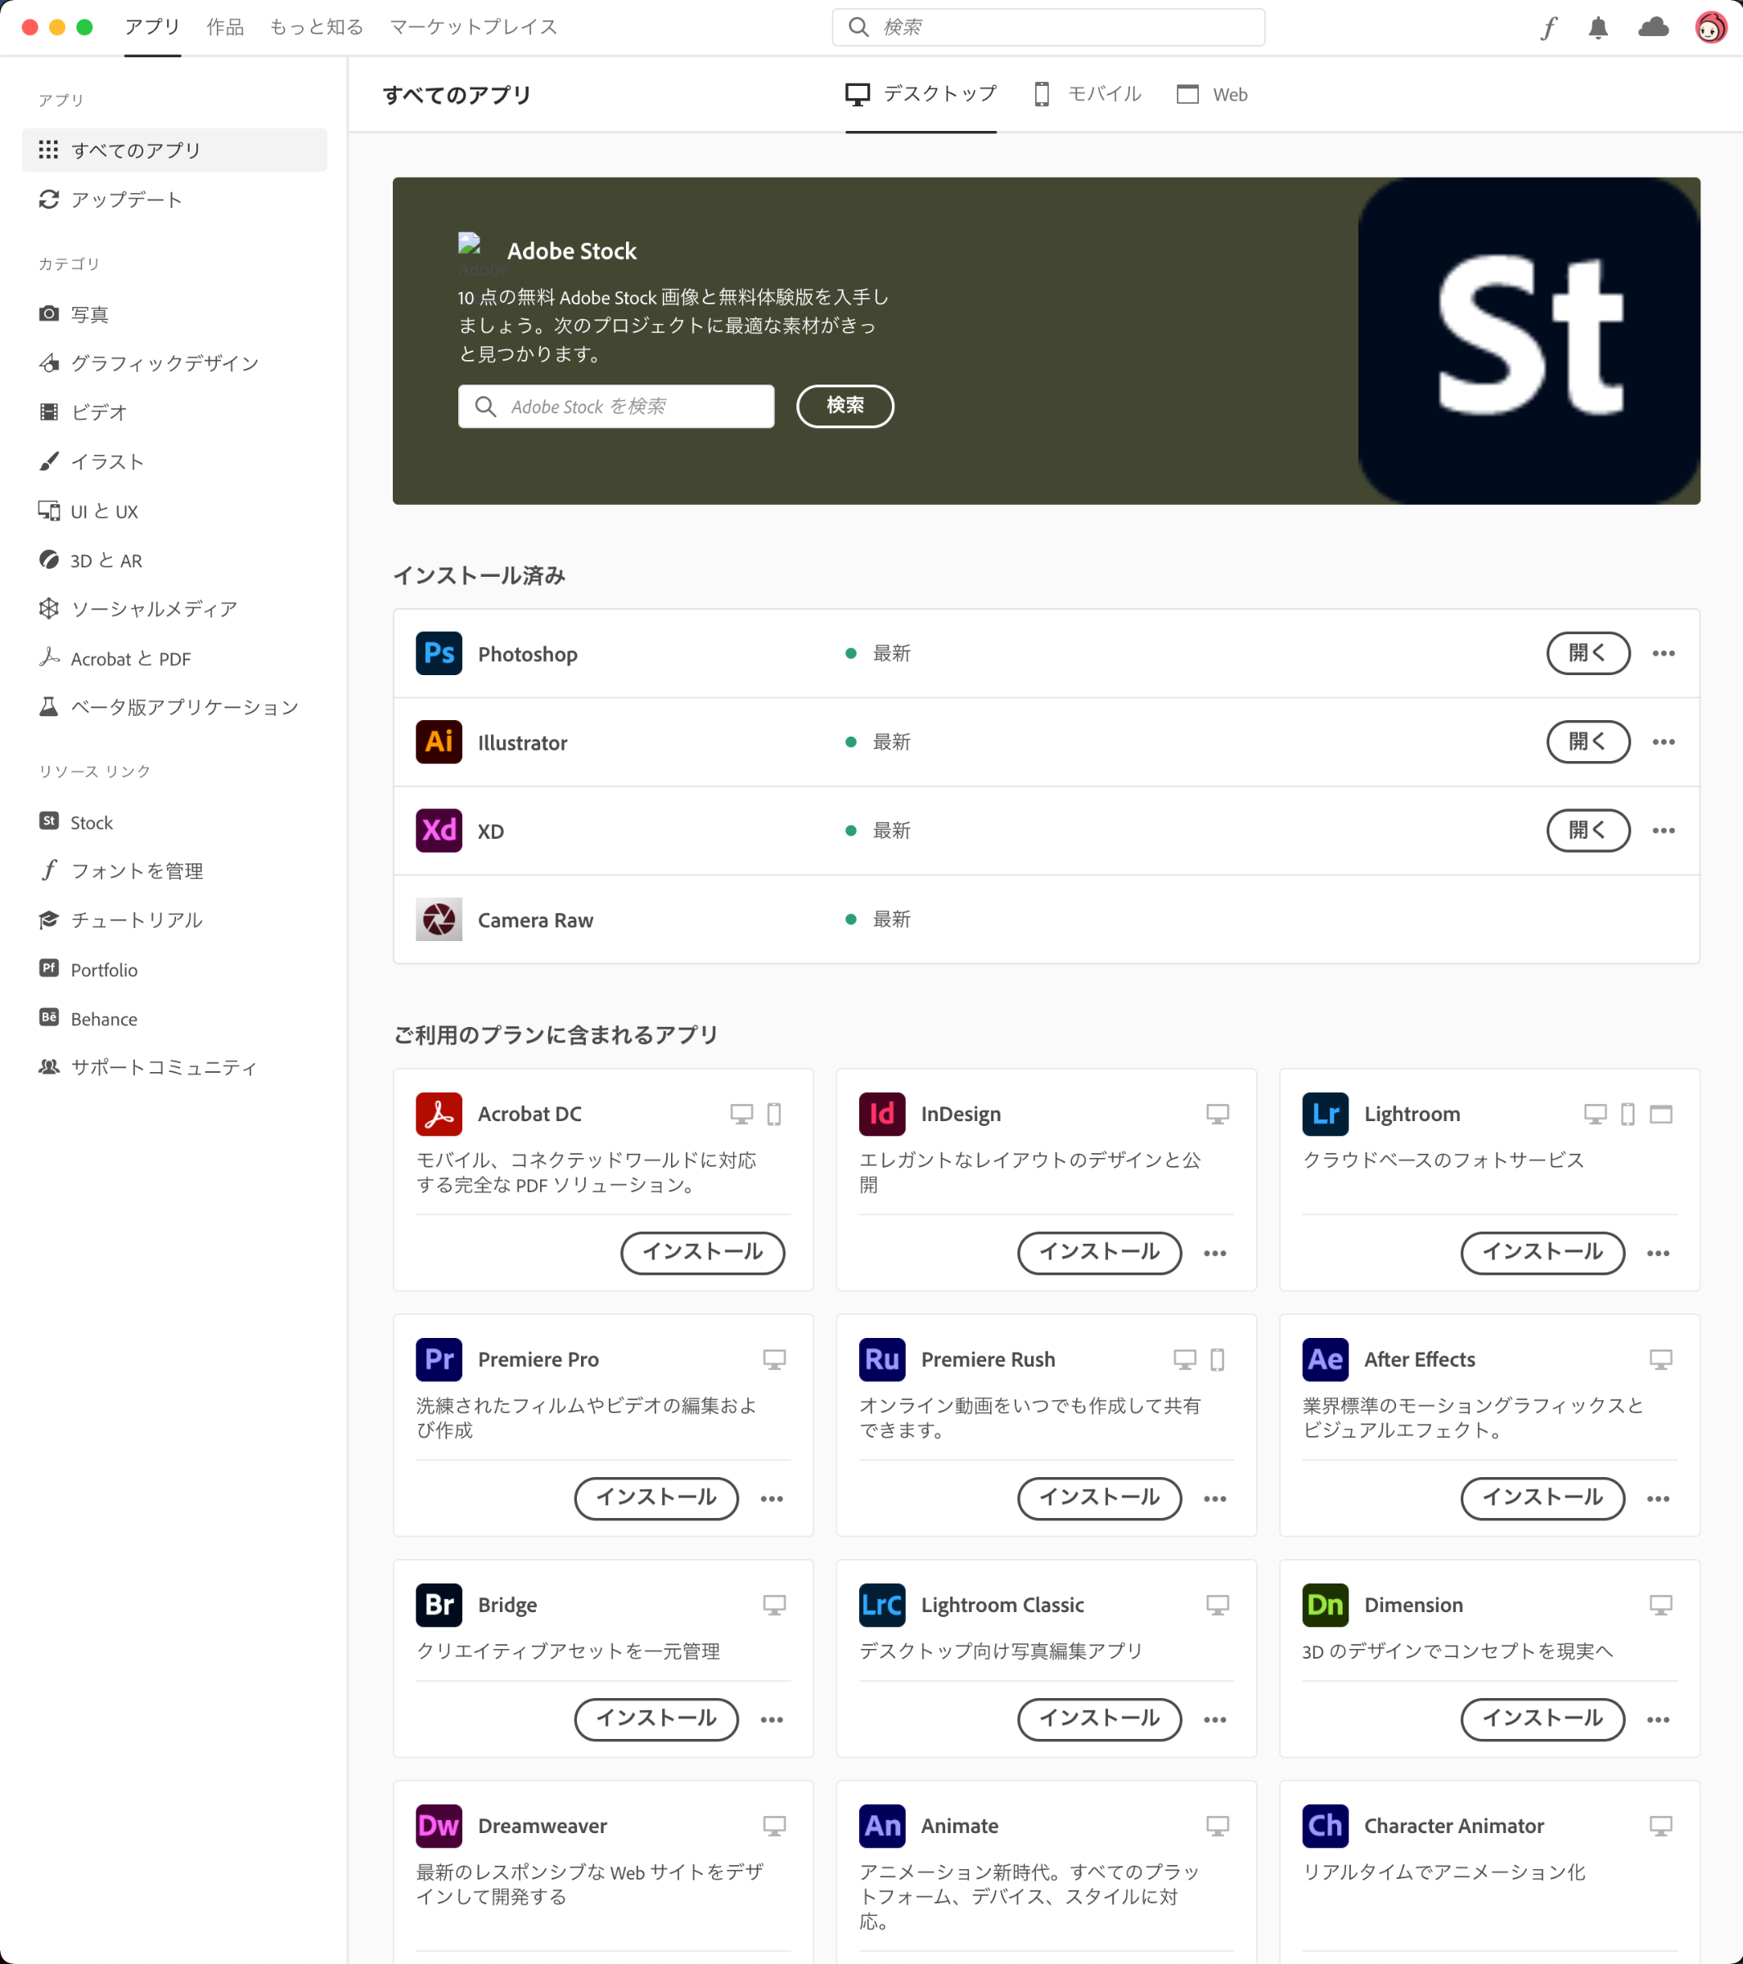Click the Camera Raw app icon

click(x=438, y=920)
